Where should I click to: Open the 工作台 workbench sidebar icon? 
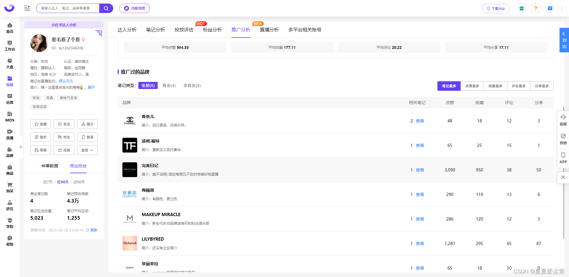click(x=10, y=46)
